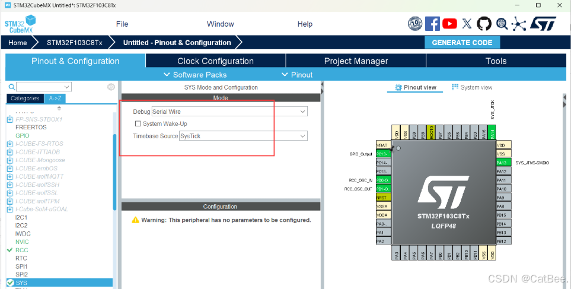Viewport: 571px width, 289px height.
Task: Select GPIO in the peripheral list
Action: tap(22, 135)
